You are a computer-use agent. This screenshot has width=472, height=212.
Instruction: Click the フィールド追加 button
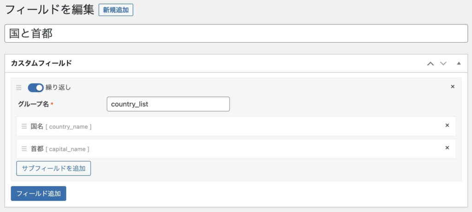click(x=39, y=194)
